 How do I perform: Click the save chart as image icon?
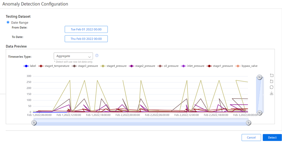[x=272, y=93]
